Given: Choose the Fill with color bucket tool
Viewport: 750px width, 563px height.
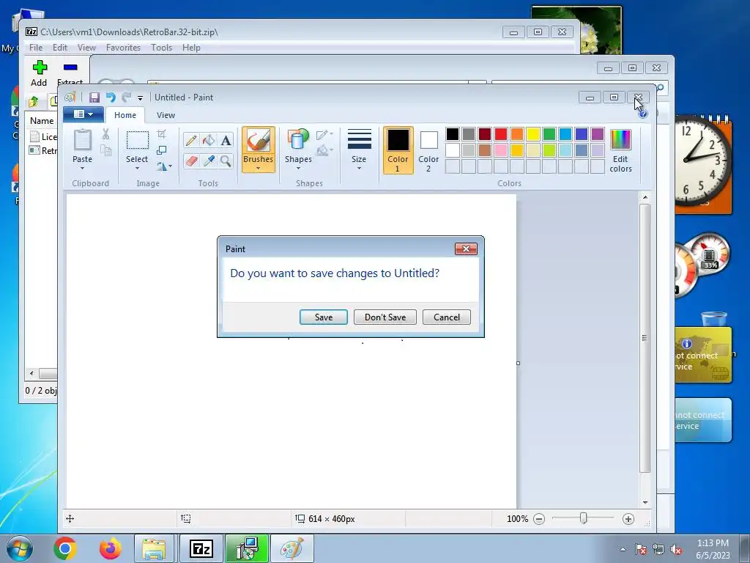Looking at the screenshot, I should 209,140.
